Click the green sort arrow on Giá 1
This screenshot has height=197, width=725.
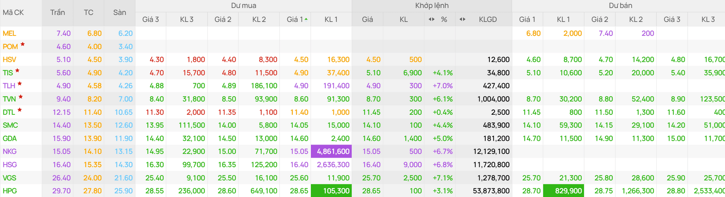pyautogui.click(x=306, y=19)
